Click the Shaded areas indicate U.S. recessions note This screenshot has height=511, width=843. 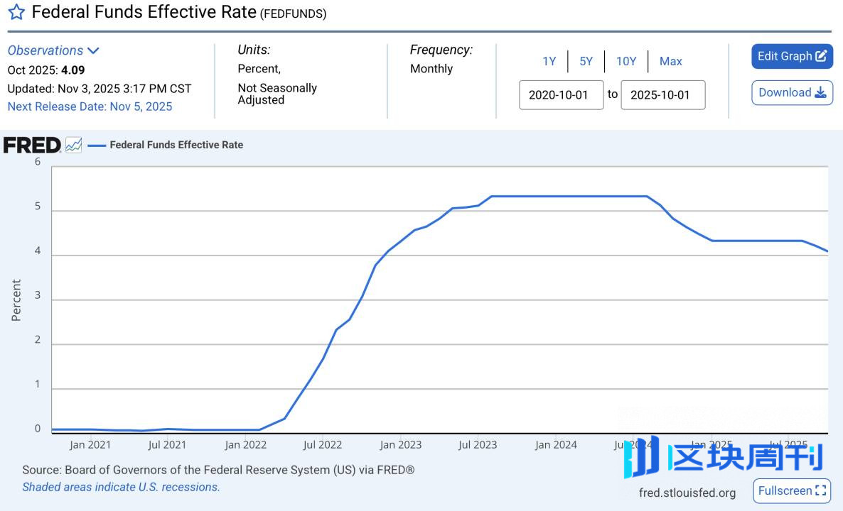coord(121,487)
